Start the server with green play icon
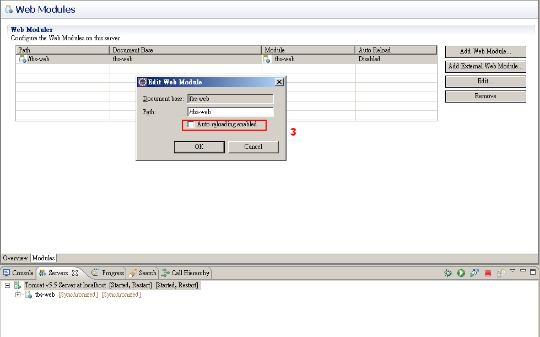 pyautogui.click(x=461, y=273)
